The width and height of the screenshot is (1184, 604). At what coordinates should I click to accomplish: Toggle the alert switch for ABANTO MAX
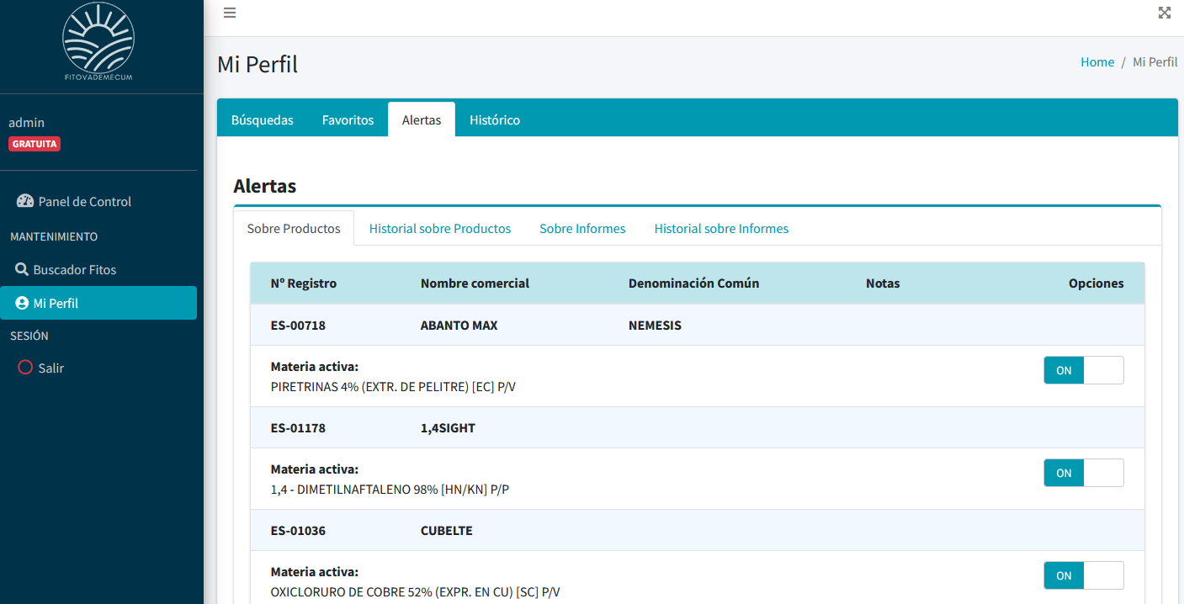(x=1083, y=370)
